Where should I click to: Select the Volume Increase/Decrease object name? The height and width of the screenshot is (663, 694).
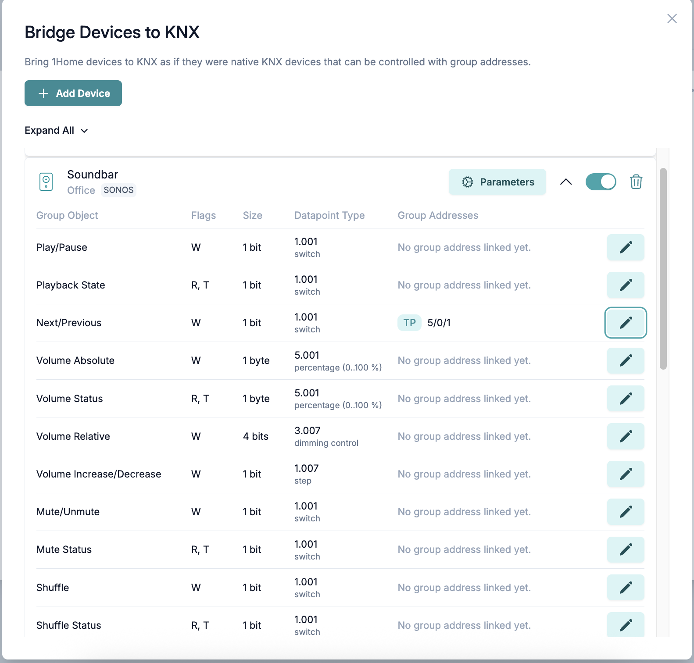coord(99,474)
